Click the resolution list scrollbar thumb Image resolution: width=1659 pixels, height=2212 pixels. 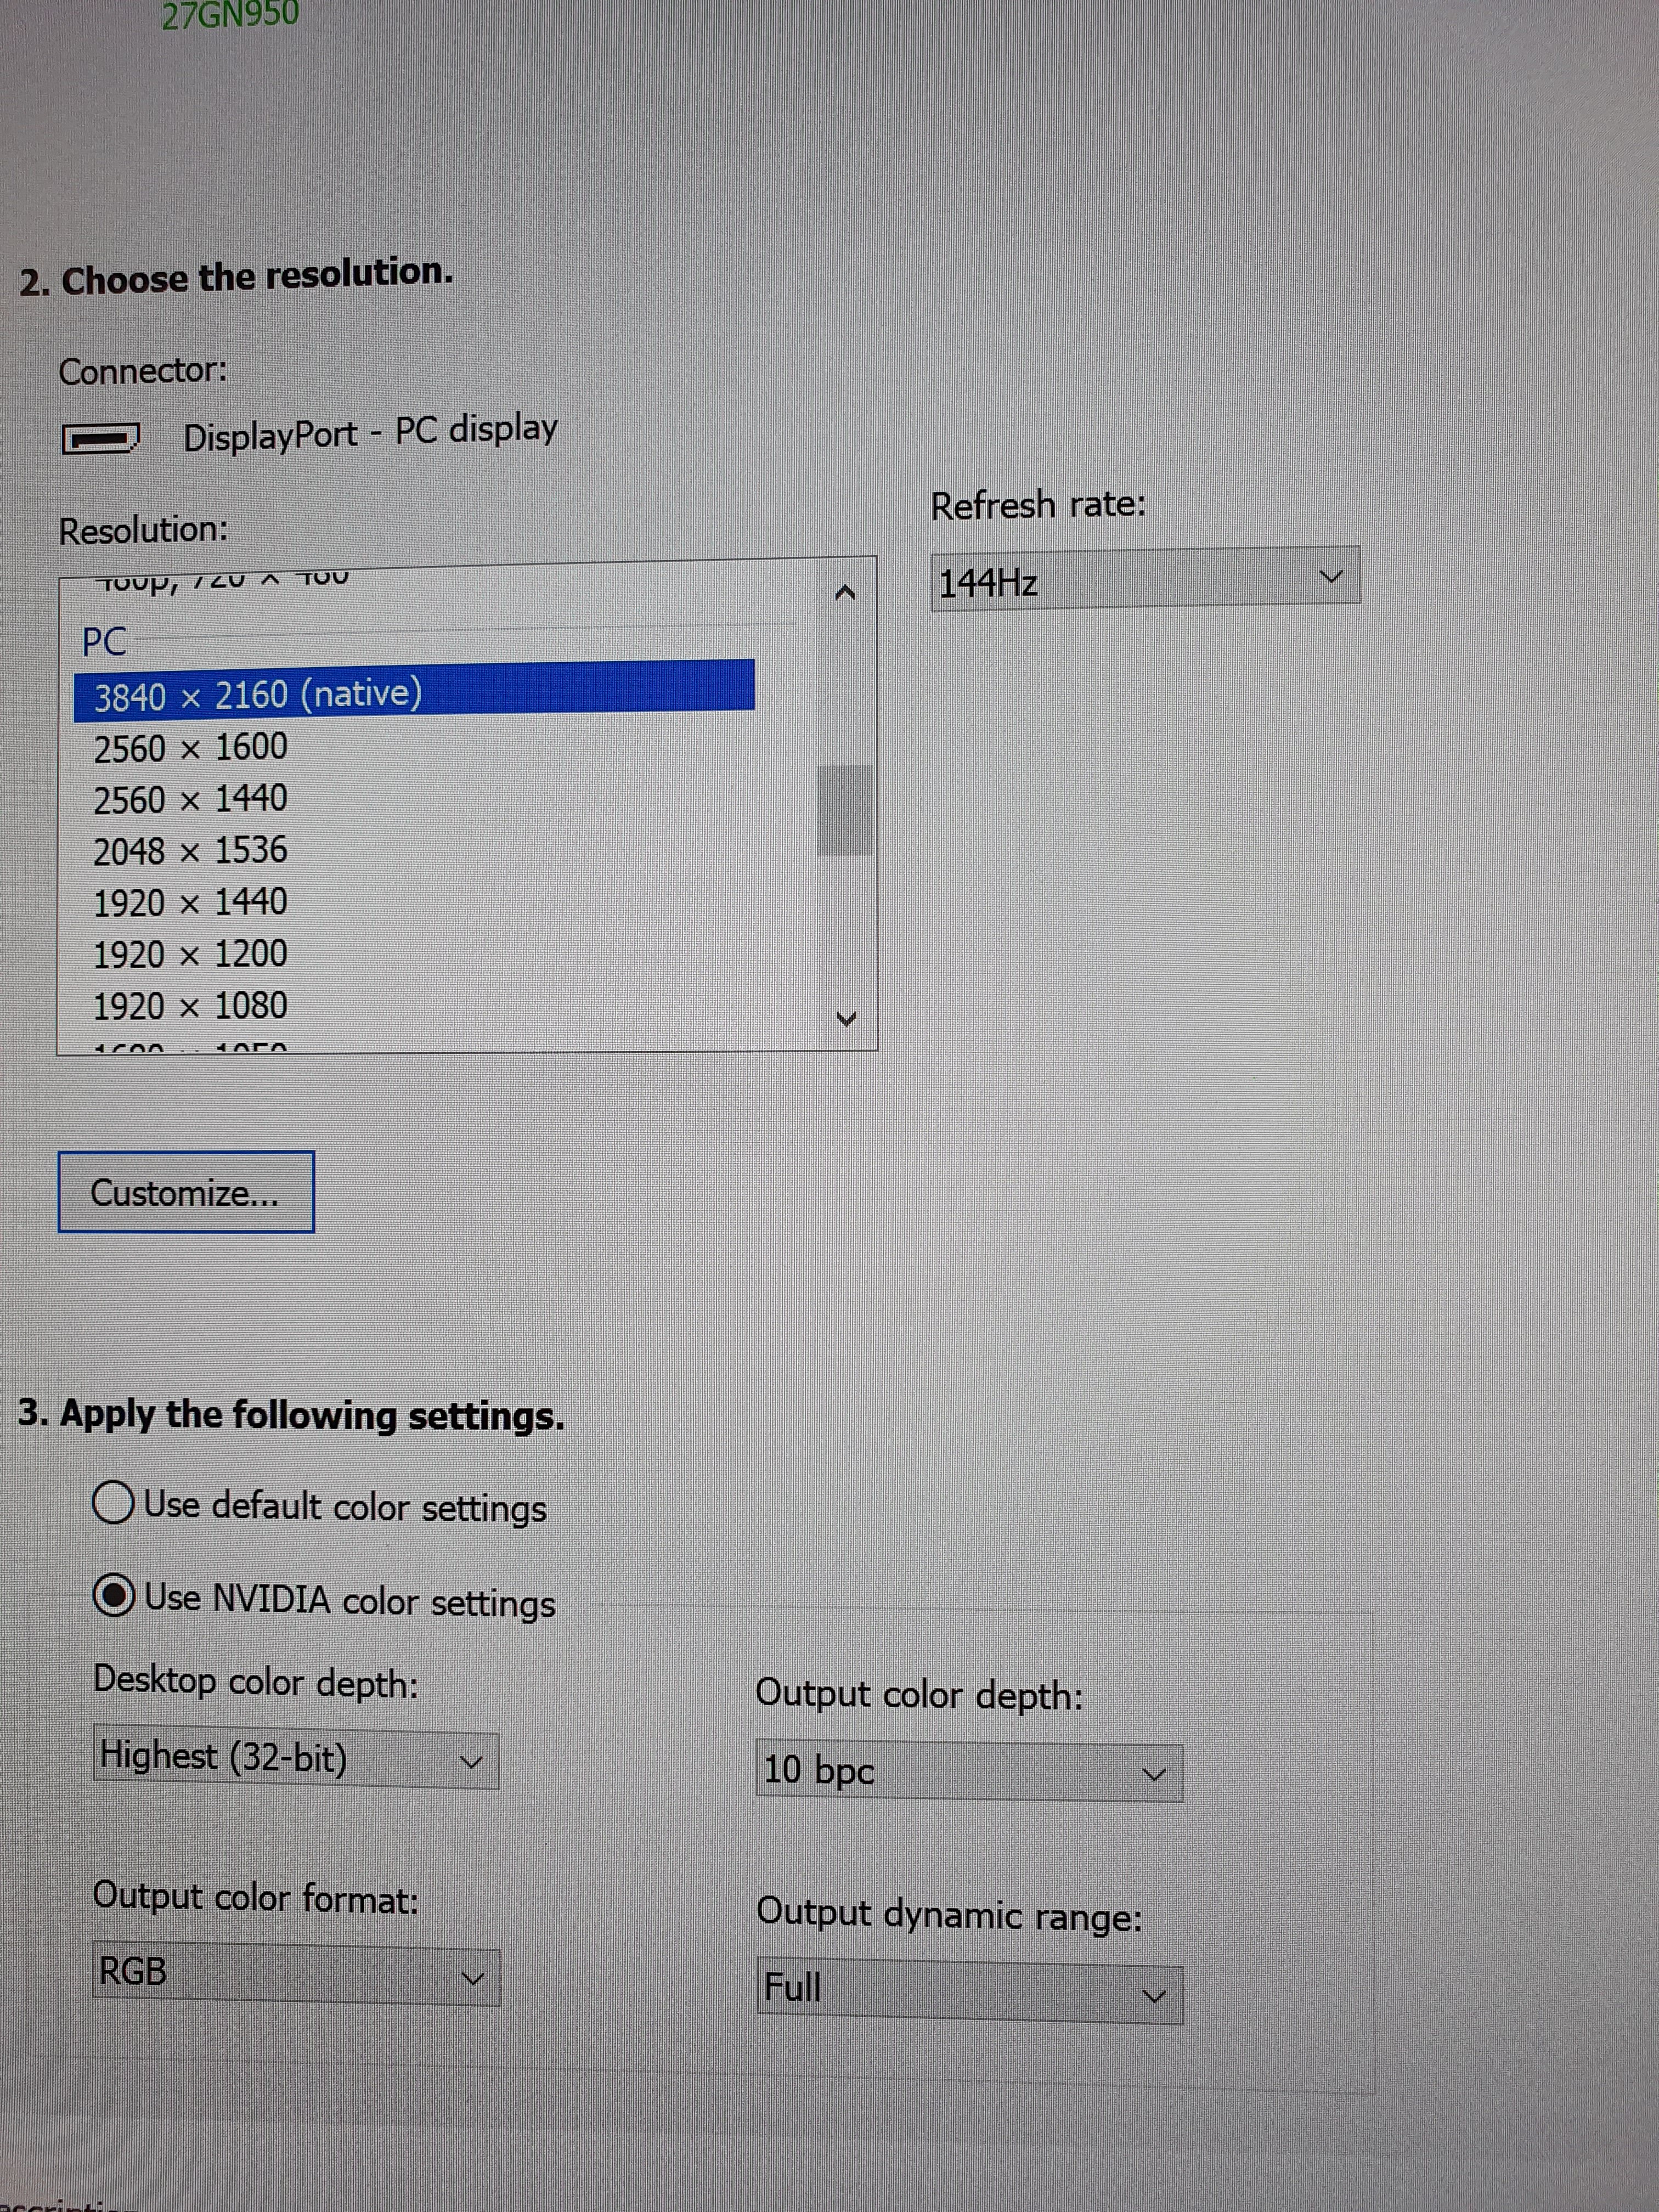(844, 810)
